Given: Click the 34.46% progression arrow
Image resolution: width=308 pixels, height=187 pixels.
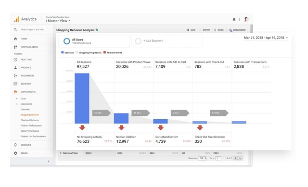Looking at the screenshot, I should click(141, 113).
